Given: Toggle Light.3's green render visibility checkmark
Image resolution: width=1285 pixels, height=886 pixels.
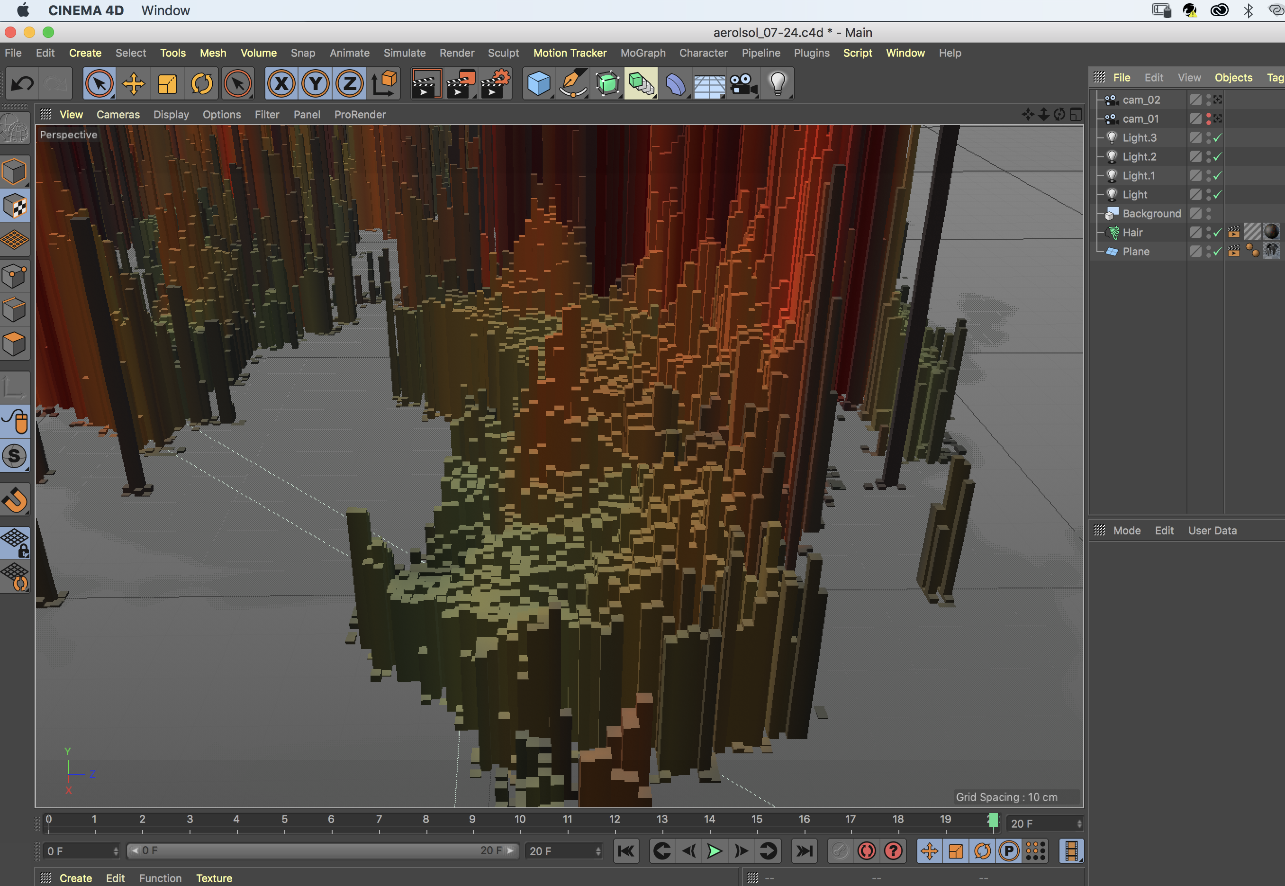Looking at the screenshot, I should 1216,138.
